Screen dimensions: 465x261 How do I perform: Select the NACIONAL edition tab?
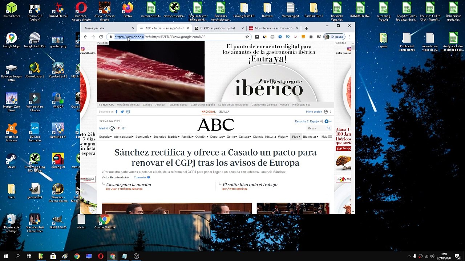[x=209, y=112]
